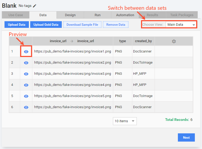Open the Task Packages tab
Image resolution: width=202 pixels, height=149 pixels.
click(x=182, y=15)
